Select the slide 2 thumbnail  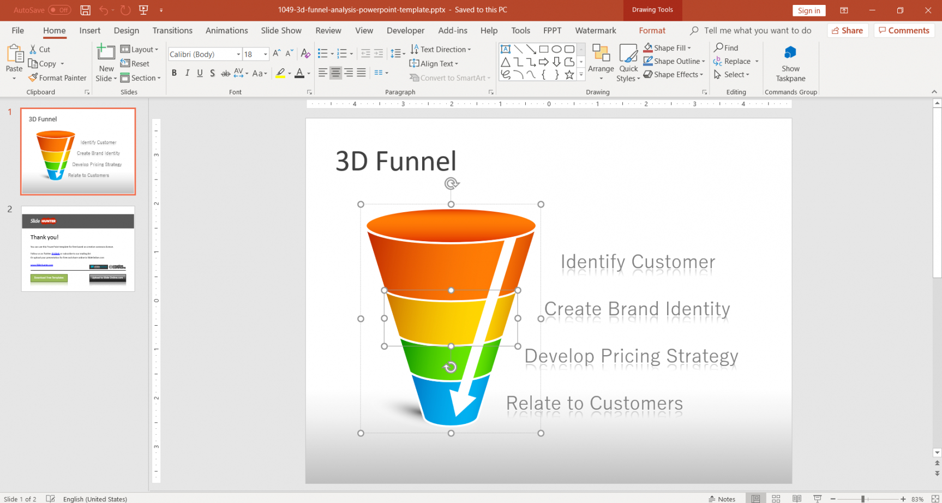(x=78, y=249)
